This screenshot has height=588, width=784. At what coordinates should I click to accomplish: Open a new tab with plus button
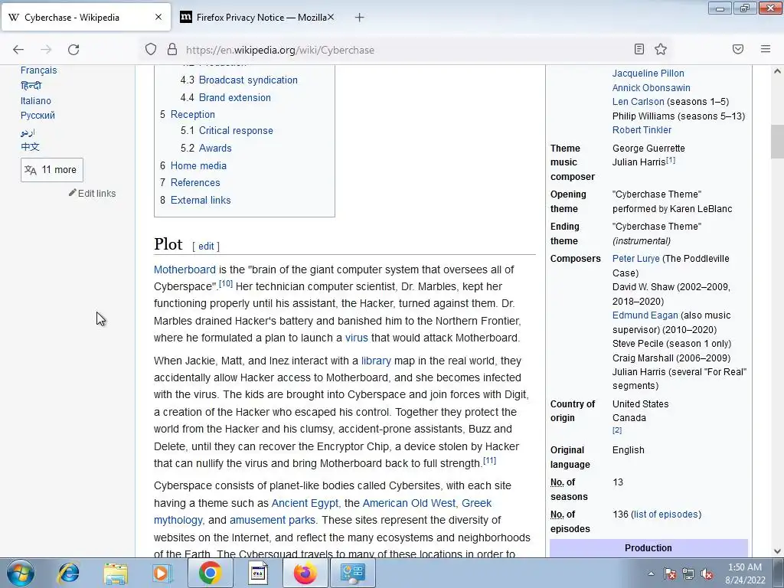coord(359,18)
